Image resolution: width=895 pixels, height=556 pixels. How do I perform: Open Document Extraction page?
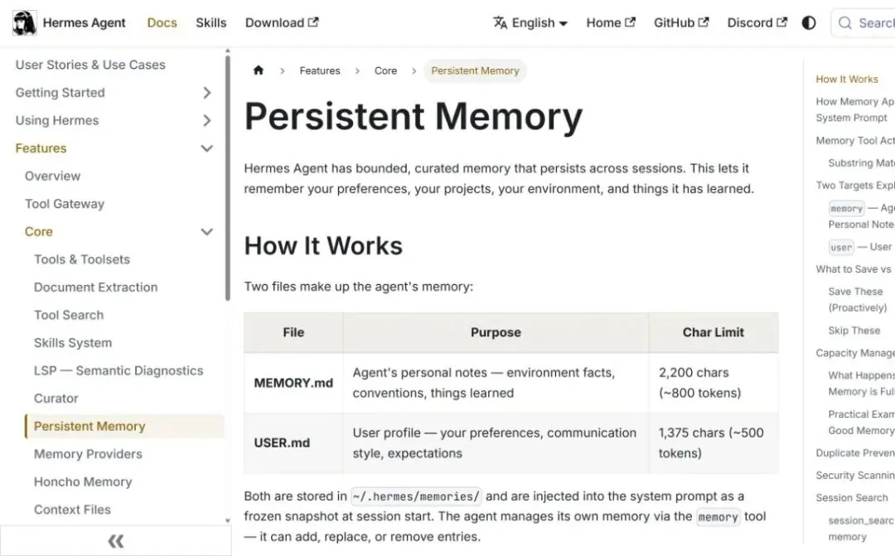(x=95, y=288)
